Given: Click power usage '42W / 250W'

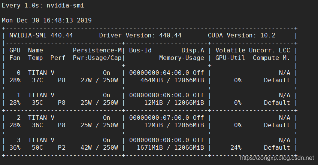Looking at the screenshot, I should tap(99, 148).
